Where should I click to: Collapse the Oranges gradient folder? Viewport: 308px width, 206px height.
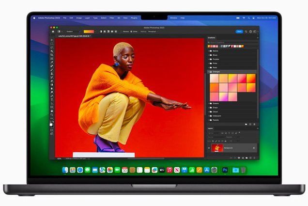(208, 72)
